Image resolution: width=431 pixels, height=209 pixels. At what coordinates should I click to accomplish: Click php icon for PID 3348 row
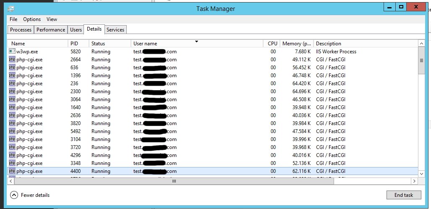click(12, 163)
